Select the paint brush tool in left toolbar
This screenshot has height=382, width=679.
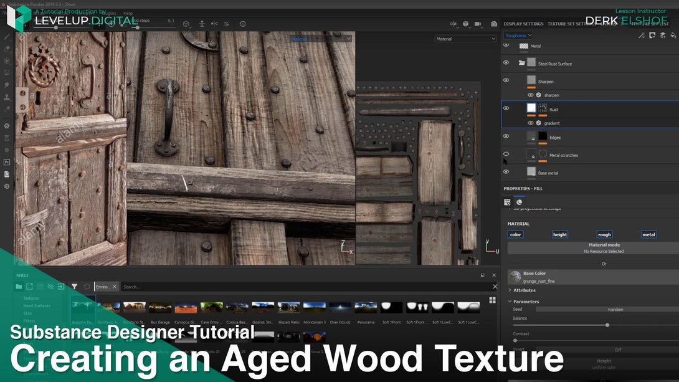click(x=6, y=37)
